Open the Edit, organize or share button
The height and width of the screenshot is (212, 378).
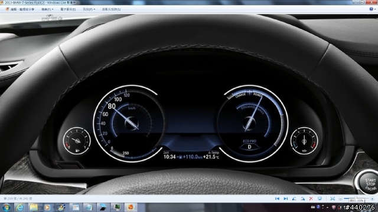click(x=19, y=9)
